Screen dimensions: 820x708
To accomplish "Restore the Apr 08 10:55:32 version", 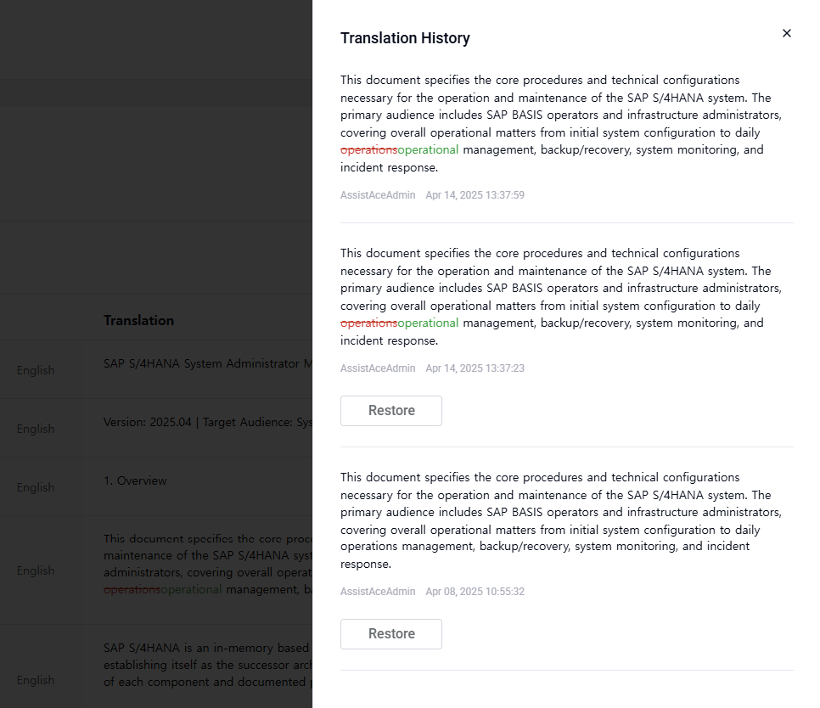I will 390,634.
